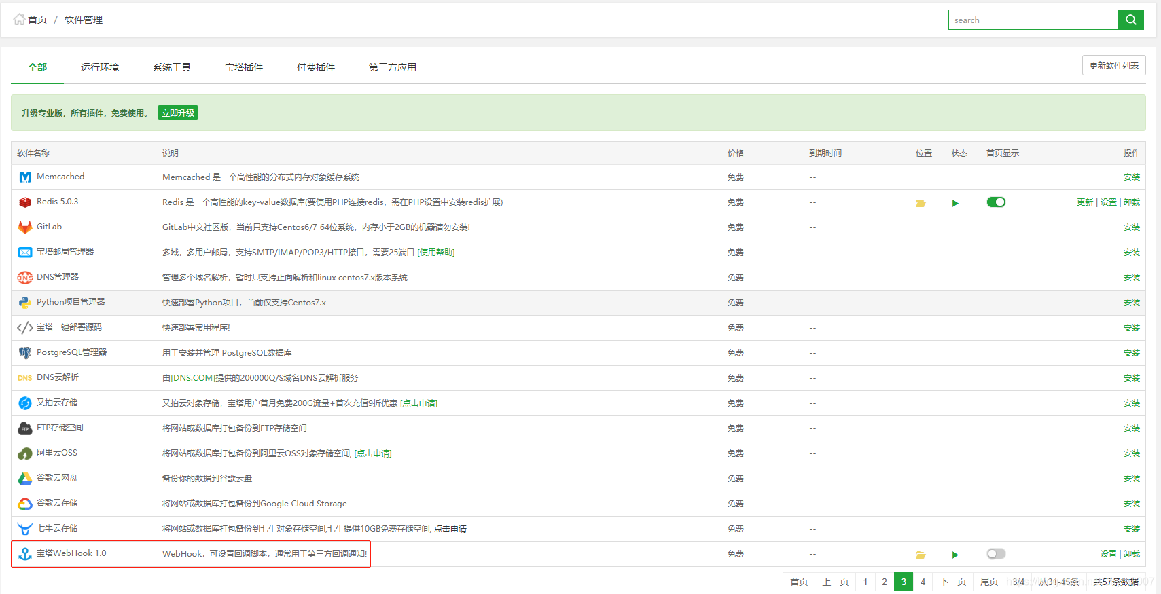The image size is (1161, 594).
Task: Focus the search input field
Action: [1033, 20]
